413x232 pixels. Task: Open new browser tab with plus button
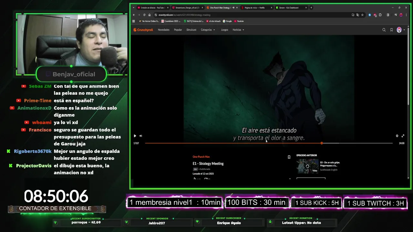coord(311,8)
